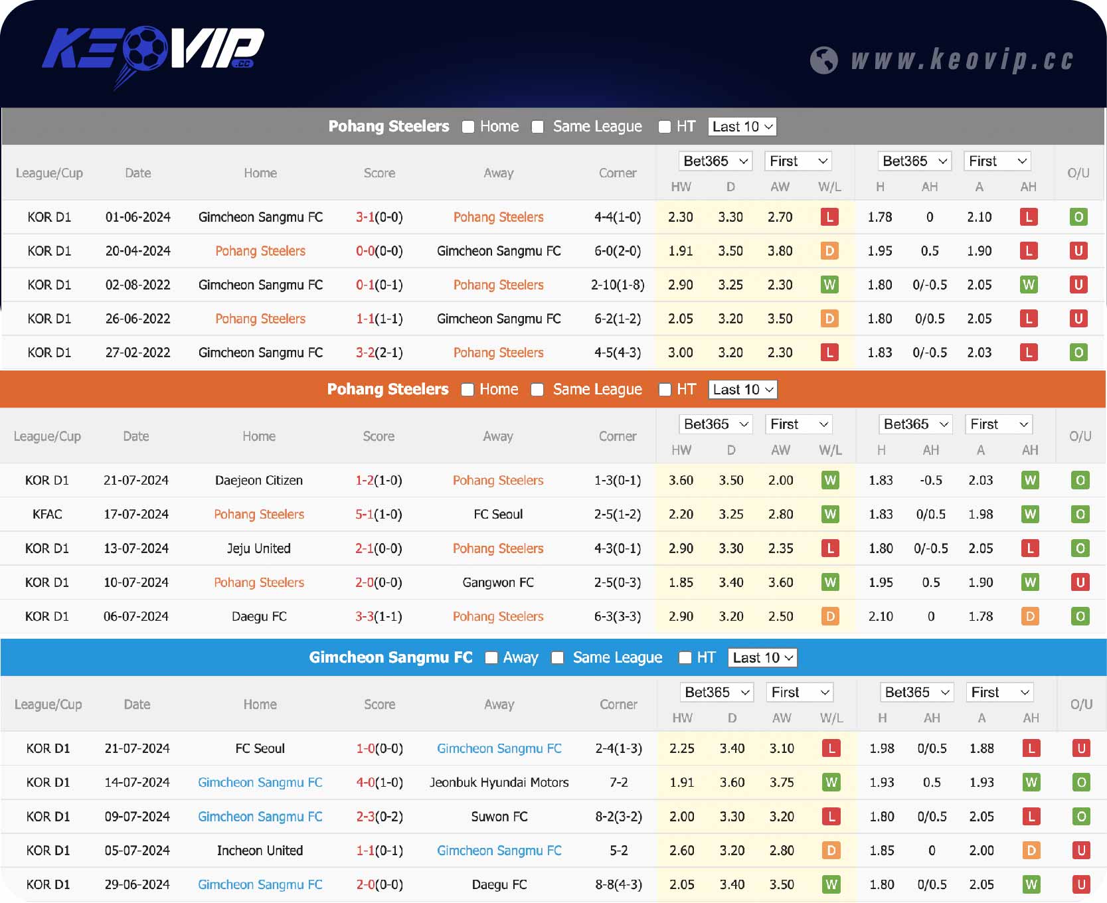Click red U badge in Gangwon FC row
Viewport: 1107px width, 903px height.
(1080, 582)
